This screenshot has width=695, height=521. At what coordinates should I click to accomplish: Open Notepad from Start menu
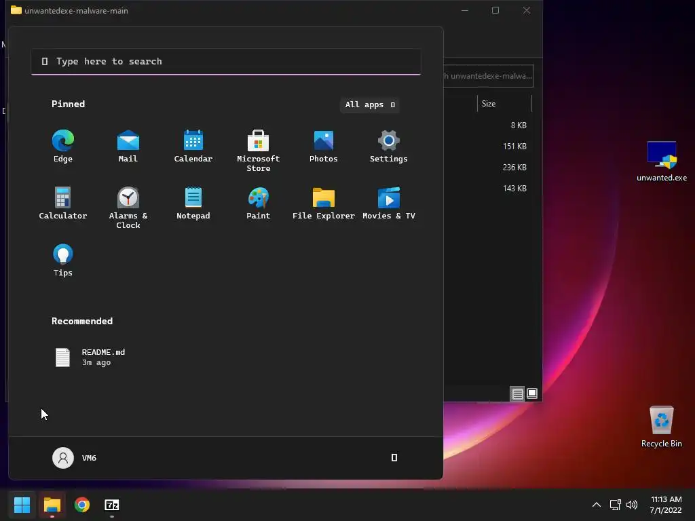[x=193, y=204]
